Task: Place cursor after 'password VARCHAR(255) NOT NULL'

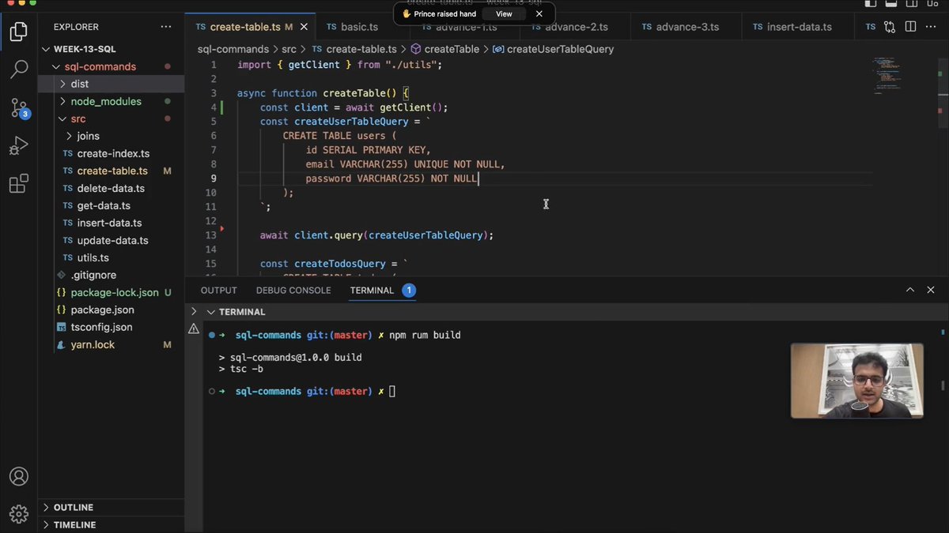Action: pyautogui.click(x=478, y=178)
